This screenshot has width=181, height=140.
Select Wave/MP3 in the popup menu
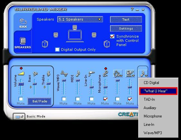[158, 133]
